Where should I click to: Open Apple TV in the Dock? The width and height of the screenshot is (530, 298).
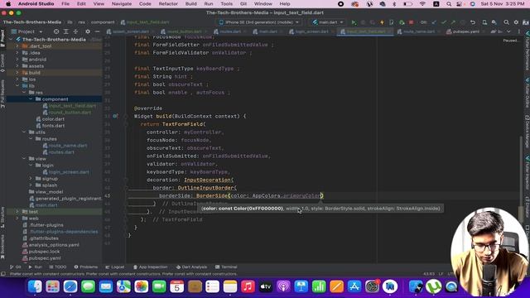266,286
